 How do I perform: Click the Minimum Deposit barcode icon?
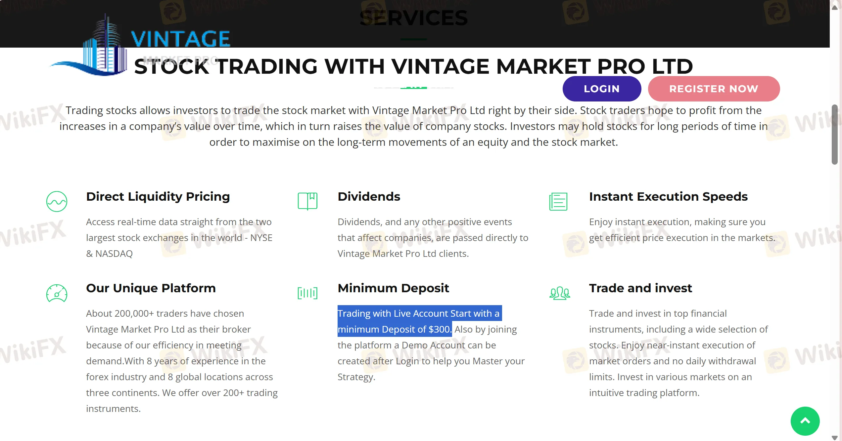pyautogui.click(x=307, y=293)
